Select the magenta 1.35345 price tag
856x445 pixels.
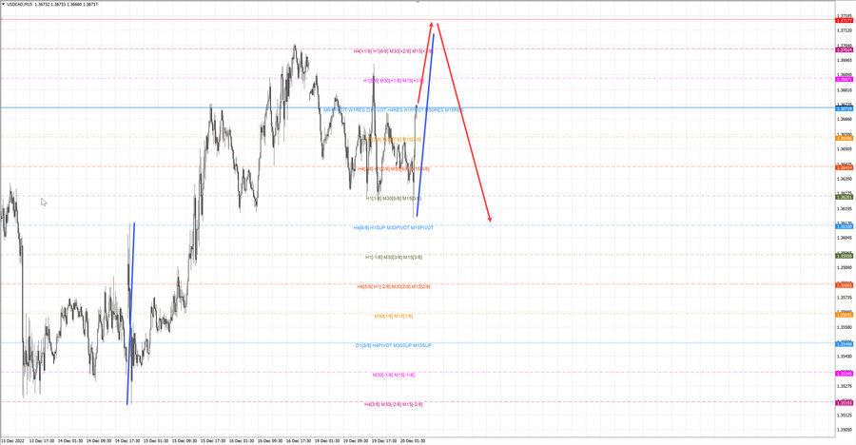[845, 374]
